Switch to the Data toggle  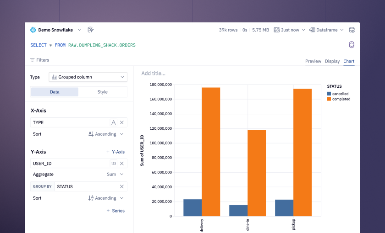55,92
